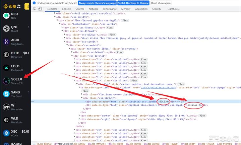Toggle flex badge under the anchor link row

tap(85, 91)
